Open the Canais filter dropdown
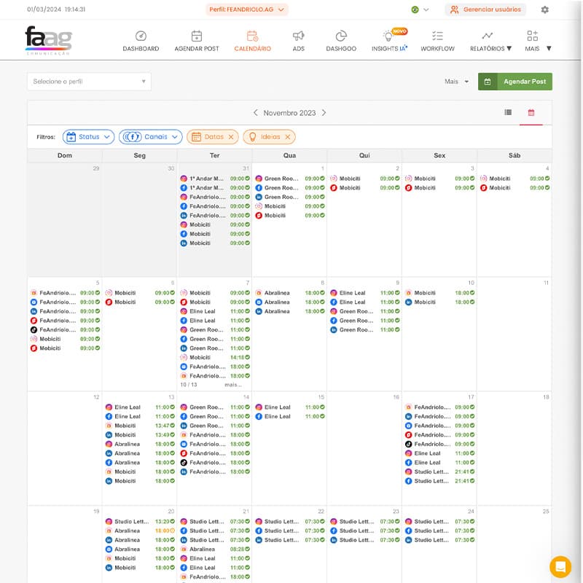 tap(151, 137)
